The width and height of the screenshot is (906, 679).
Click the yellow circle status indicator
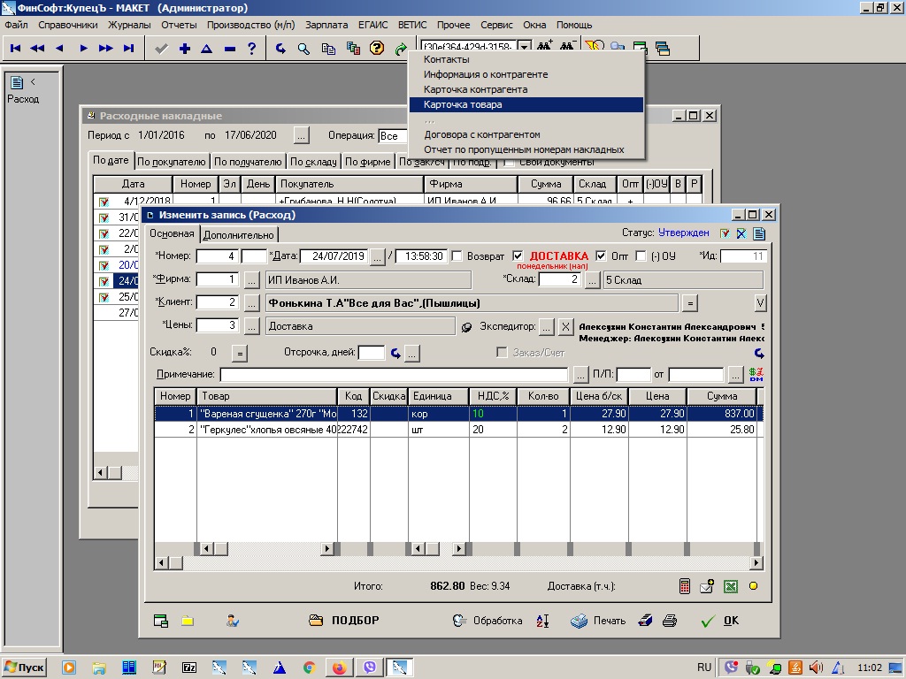pos(754,586)
